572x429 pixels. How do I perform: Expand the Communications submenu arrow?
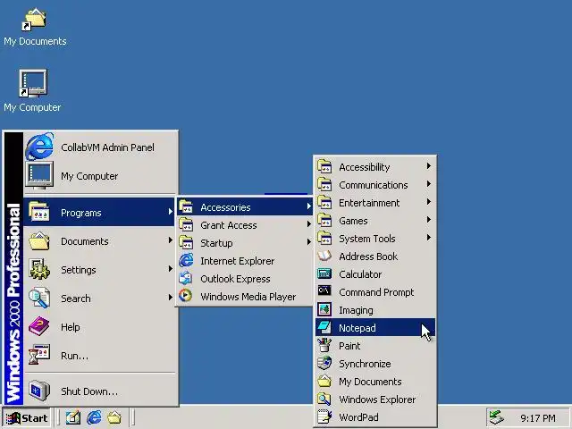429,184
